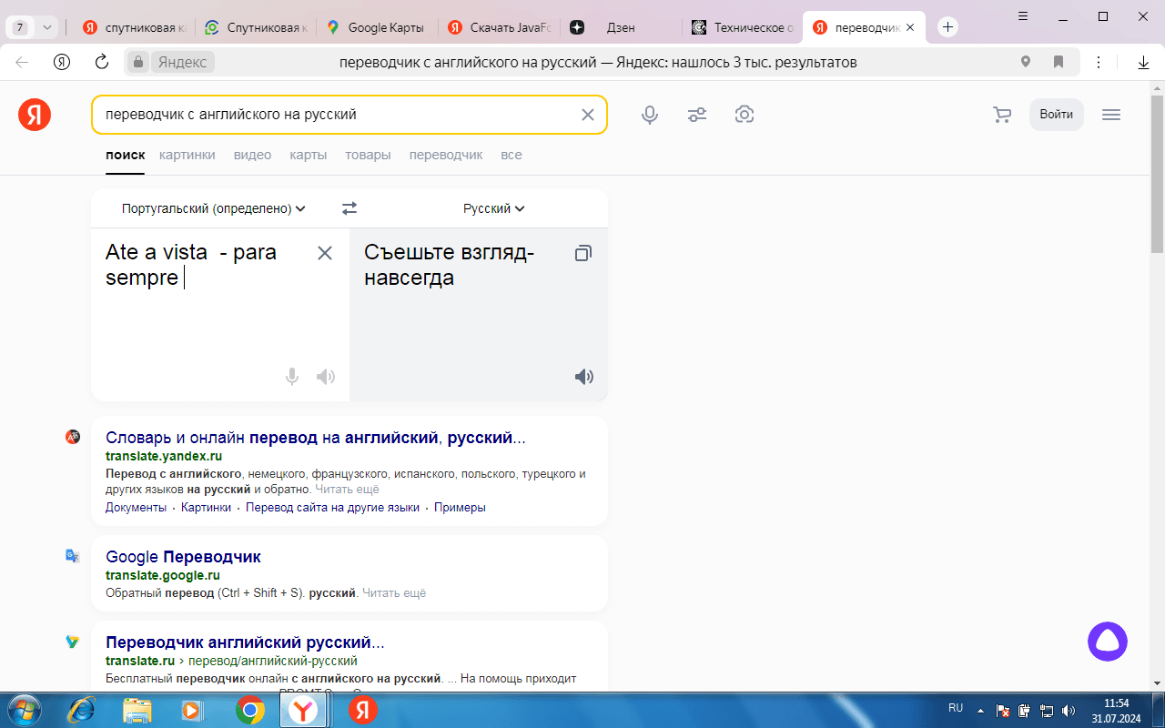The width and height of the screenshot is (1165, 728).
Task: Click the page vertical scrollbar thumb
Action: coord(1158,173)
